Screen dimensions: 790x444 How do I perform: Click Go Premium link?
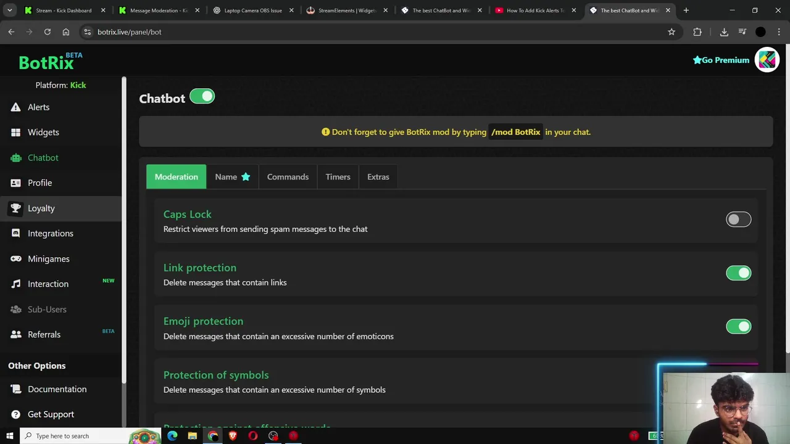click(721, 60)
